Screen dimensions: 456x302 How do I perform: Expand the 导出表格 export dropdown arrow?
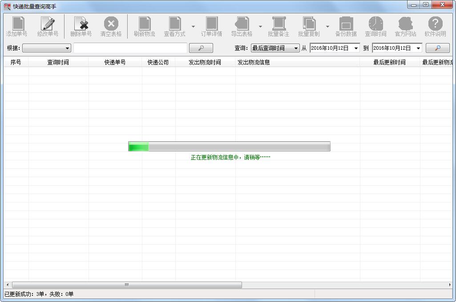(x=261, y=27)
